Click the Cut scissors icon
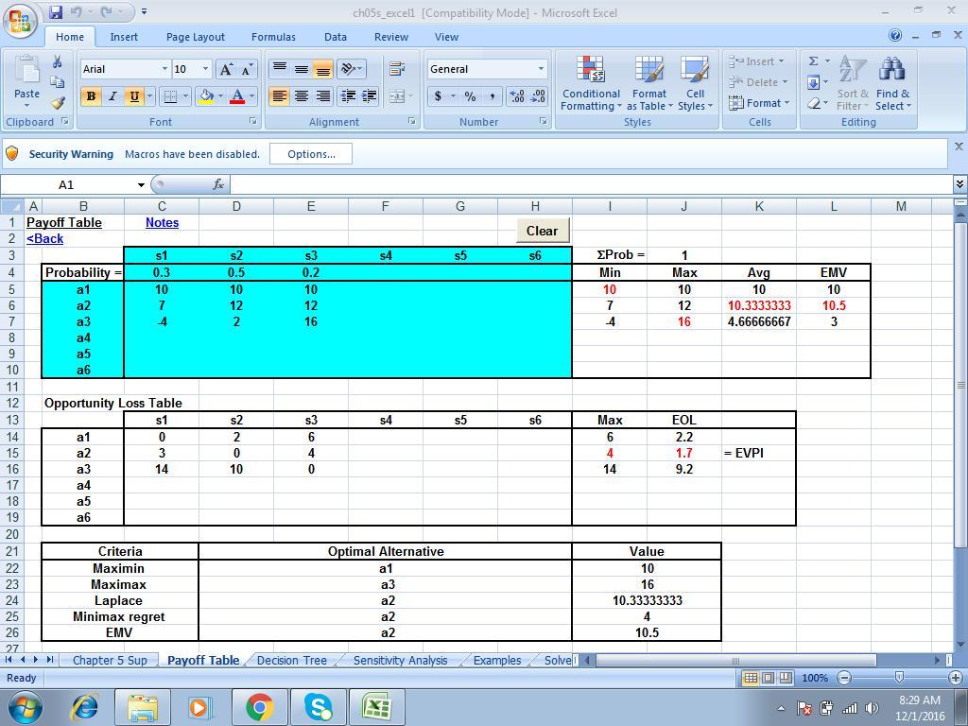This screenshot has width=968, height=726. [x=58, y=61]
